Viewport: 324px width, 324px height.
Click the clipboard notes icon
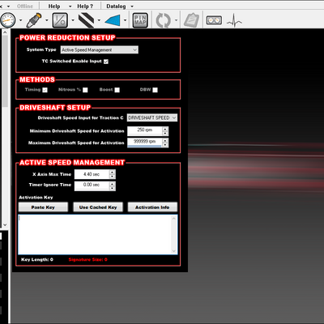191,20
